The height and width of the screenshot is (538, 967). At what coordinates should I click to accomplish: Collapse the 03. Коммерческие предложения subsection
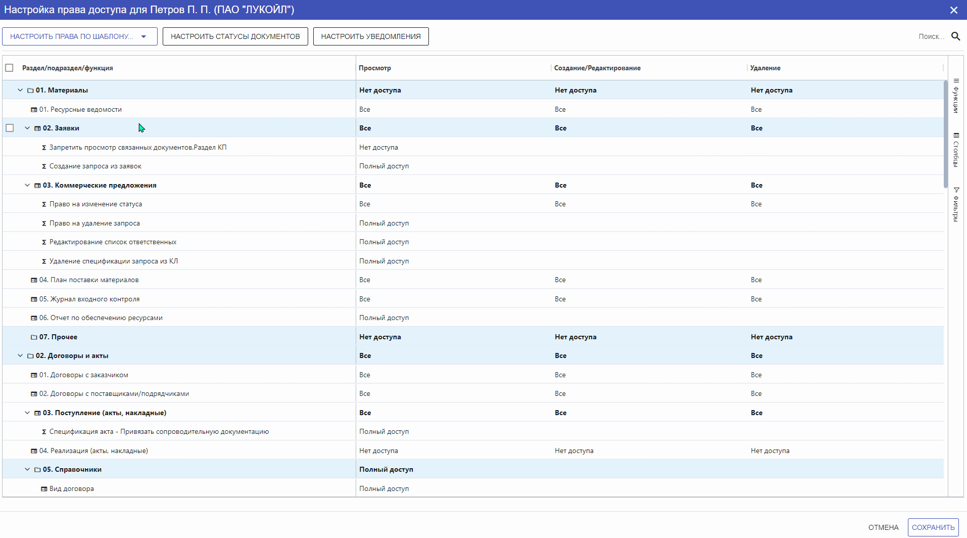[27, 185]
